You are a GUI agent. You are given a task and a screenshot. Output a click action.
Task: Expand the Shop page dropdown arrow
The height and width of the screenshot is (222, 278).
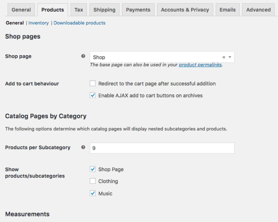tap(230, 57)
